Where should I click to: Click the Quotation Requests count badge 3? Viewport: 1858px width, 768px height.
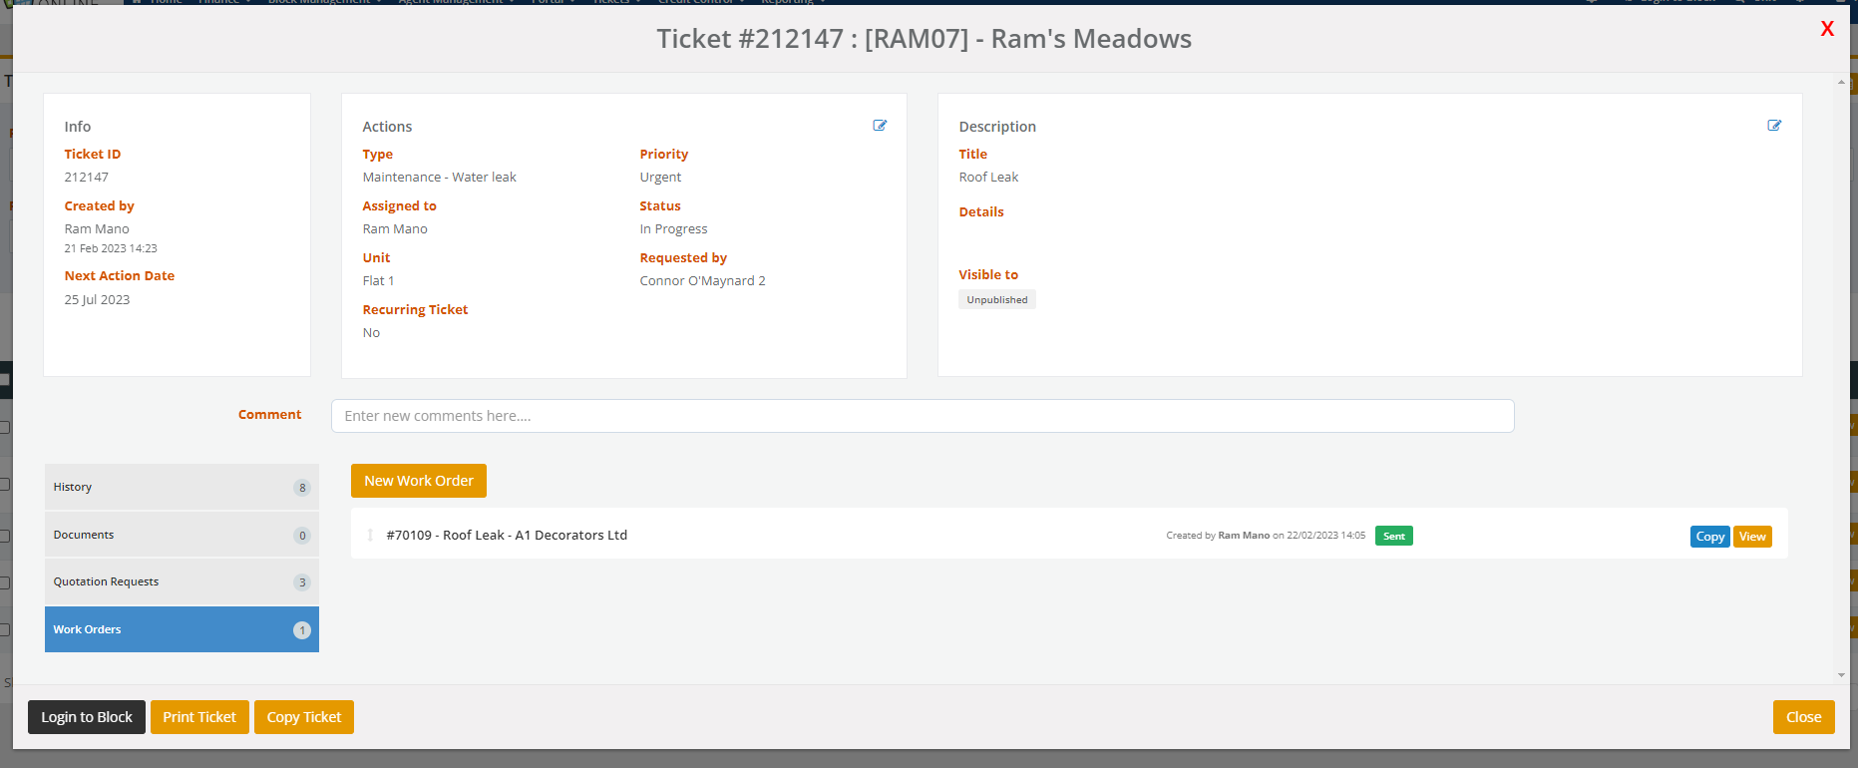click(302, 582)
